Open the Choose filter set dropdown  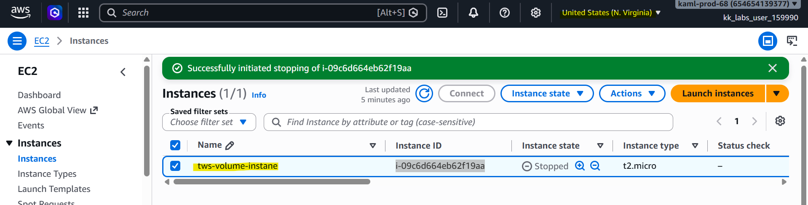[209, 122]
